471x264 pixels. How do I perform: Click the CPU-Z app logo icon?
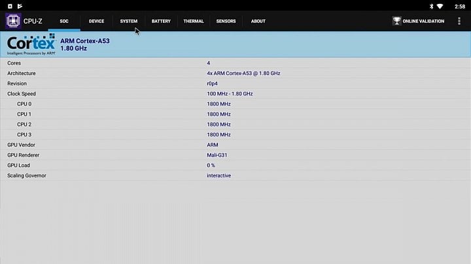[x=13, y=21]
